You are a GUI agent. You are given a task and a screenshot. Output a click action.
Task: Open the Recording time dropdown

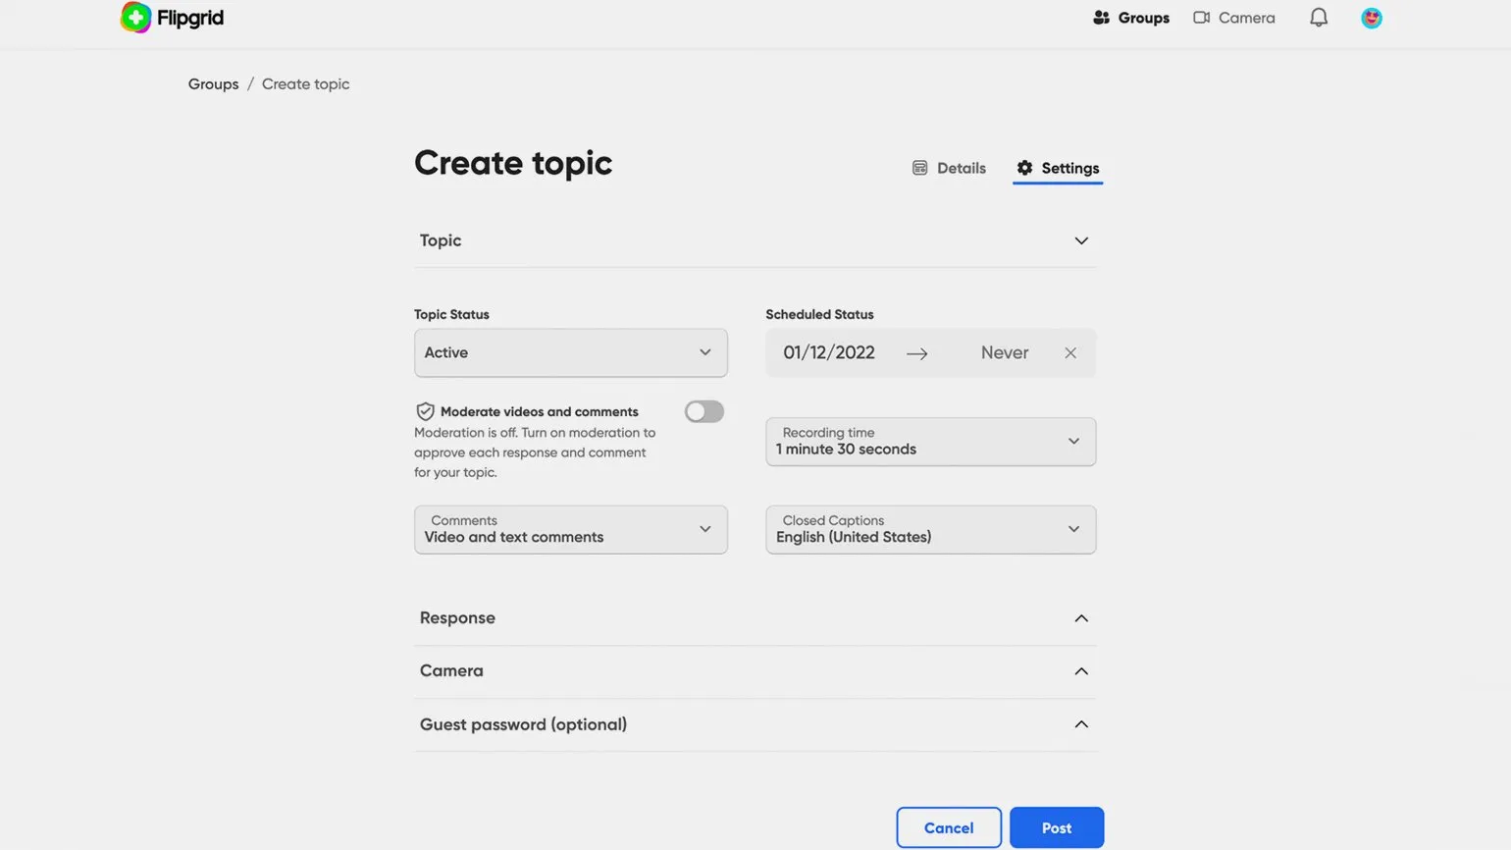point(929,442)
